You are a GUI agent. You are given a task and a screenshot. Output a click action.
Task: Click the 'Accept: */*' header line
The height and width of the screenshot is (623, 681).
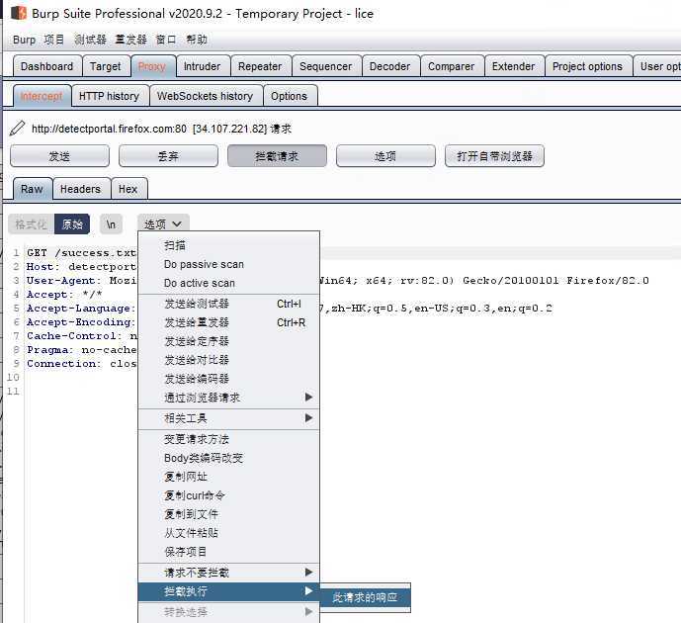click(64, 295)
